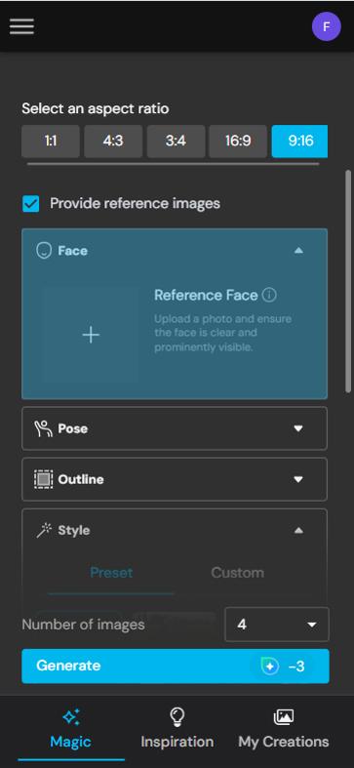Select the 4:3 aspect ratio
The image size is (354, 768).
113,141
